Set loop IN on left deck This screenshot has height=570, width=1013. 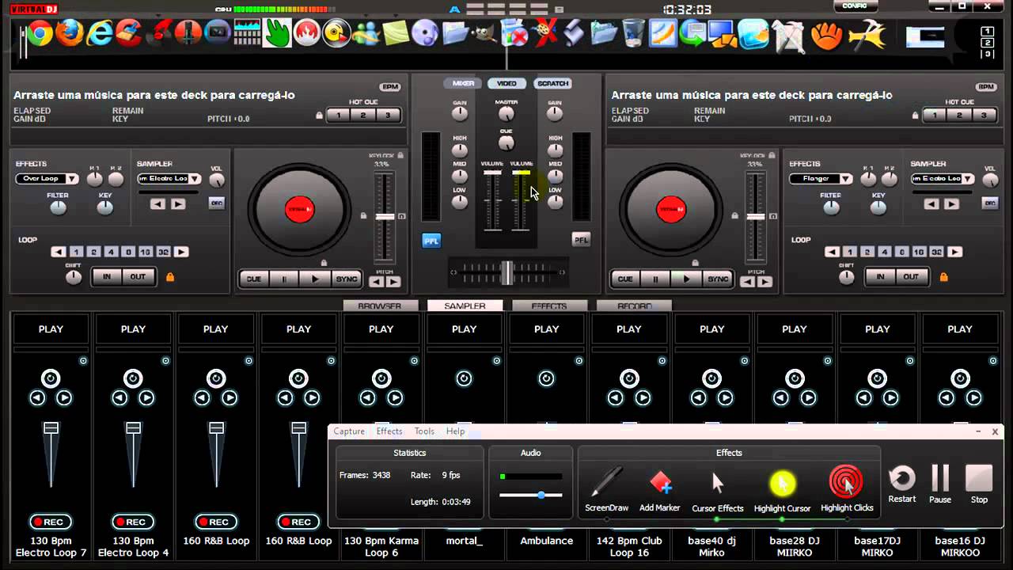pos(106,277)
